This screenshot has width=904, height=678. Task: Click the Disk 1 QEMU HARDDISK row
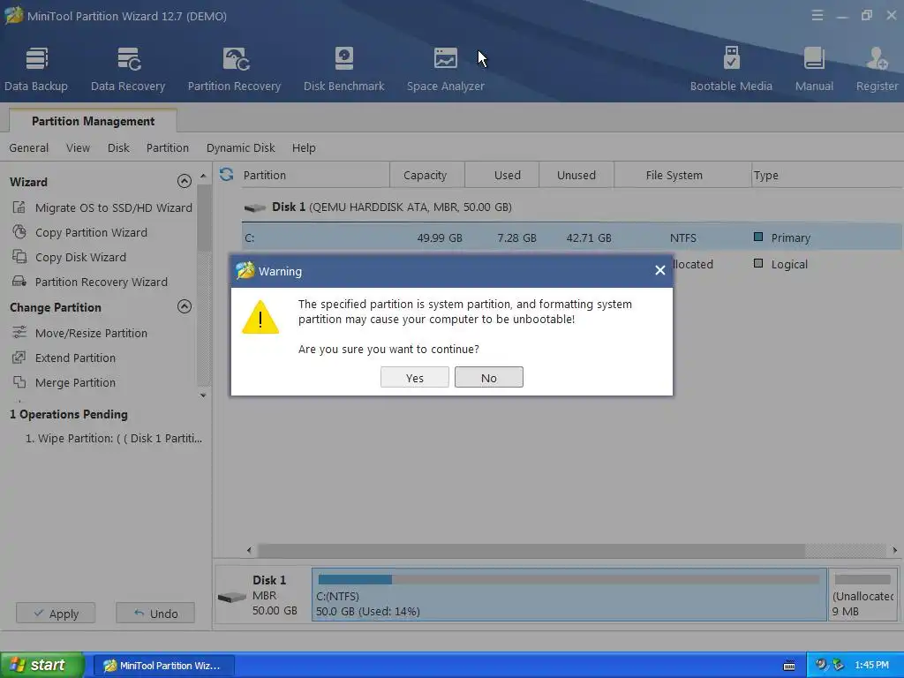pyautogui.click(x=571, y=207)
